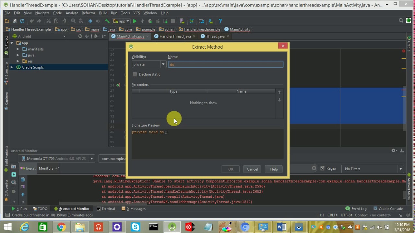Click Cancel in Extract Method dialog

click(252, 169)
